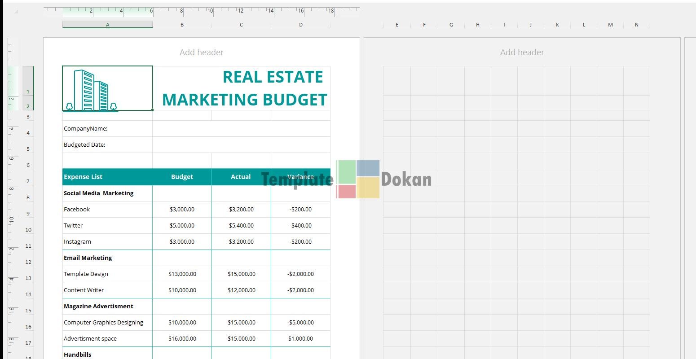The height and width of the screenshot is (359, 696).
Task: Click the building logo image
Action: tap(90, 90)
